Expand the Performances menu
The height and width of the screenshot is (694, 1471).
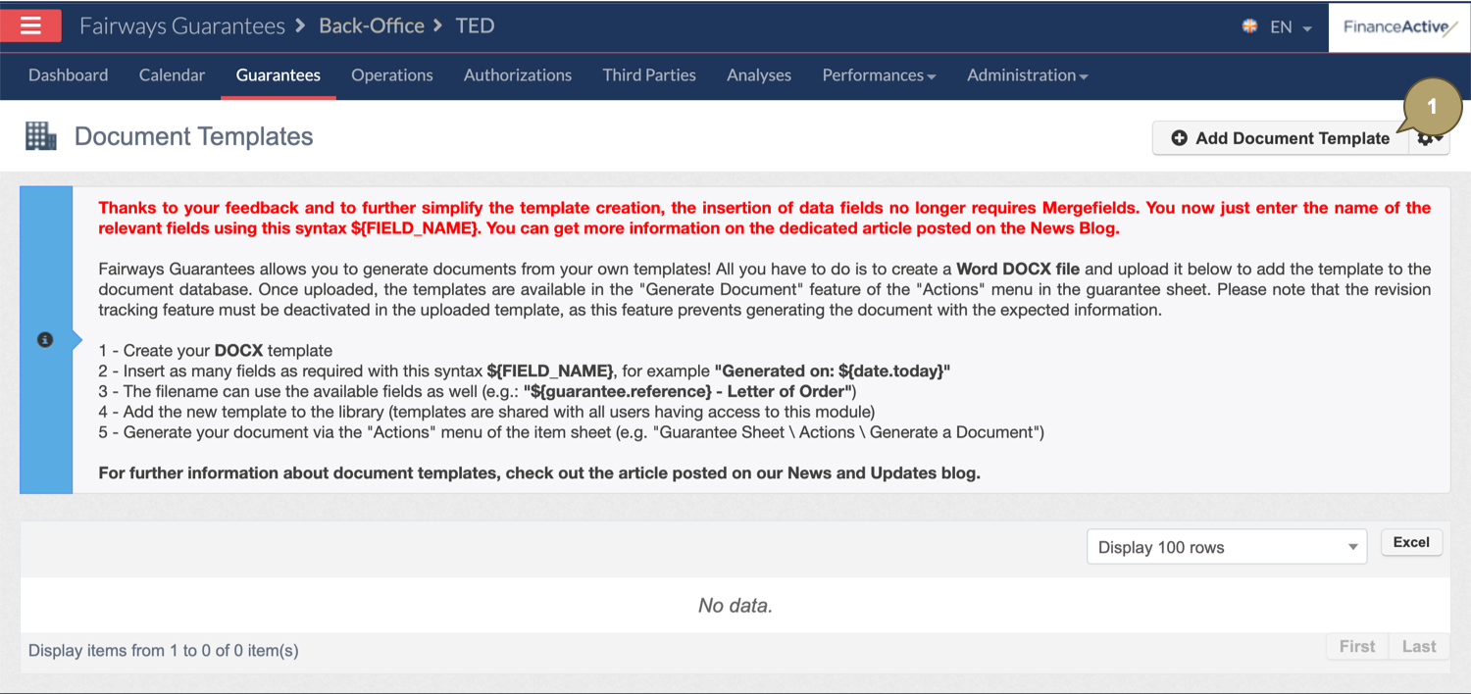pos(878,75)
